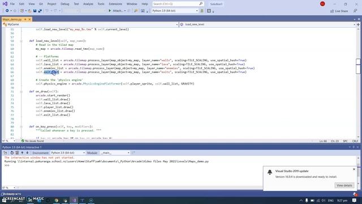This screenshot has height=204, width=362.
Task: Click the Save icon in toolbar
Action: [35, 11]
